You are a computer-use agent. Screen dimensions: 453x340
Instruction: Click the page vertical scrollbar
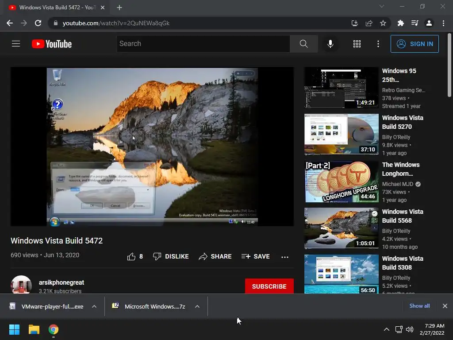pyautogui.click(x=449, y=65)
